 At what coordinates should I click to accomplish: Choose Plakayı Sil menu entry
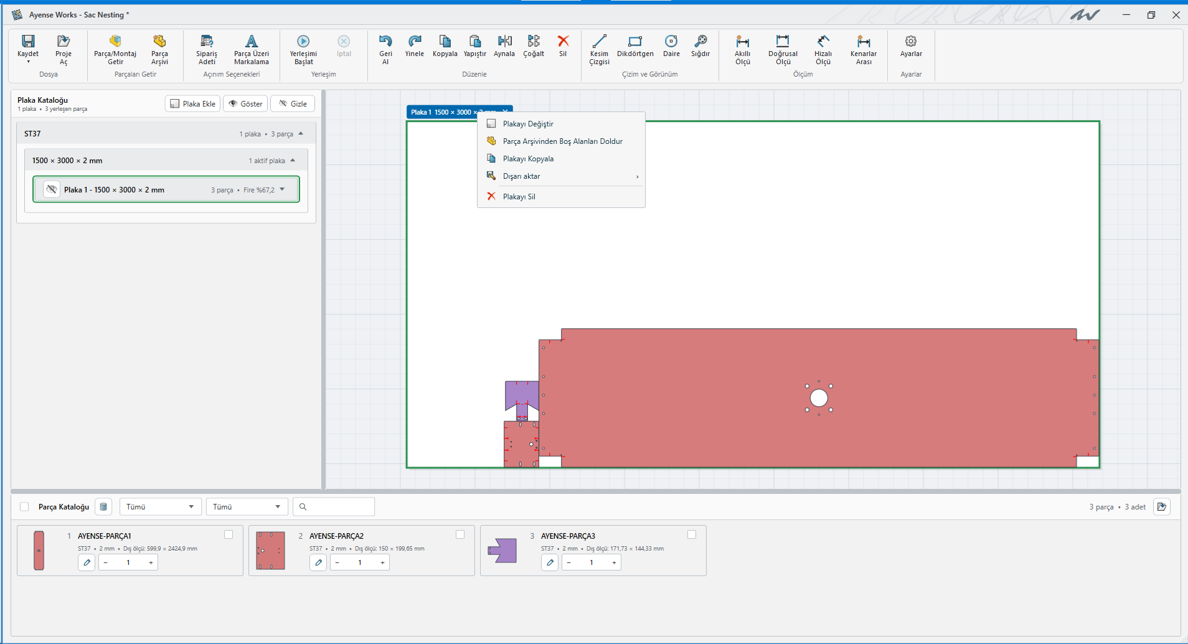click(561, 196)
